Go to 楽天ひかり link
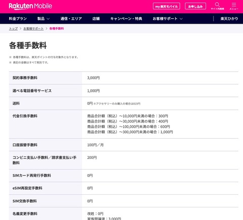Screen dimensions: 243x220 229,19
